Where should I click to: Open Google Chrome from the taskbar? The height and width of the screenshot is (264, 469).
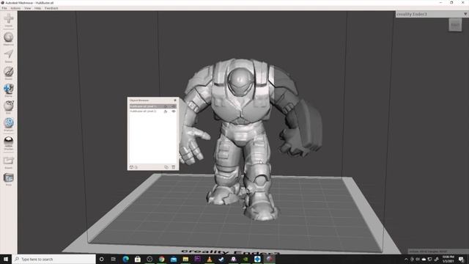click(x=161, y=259)
